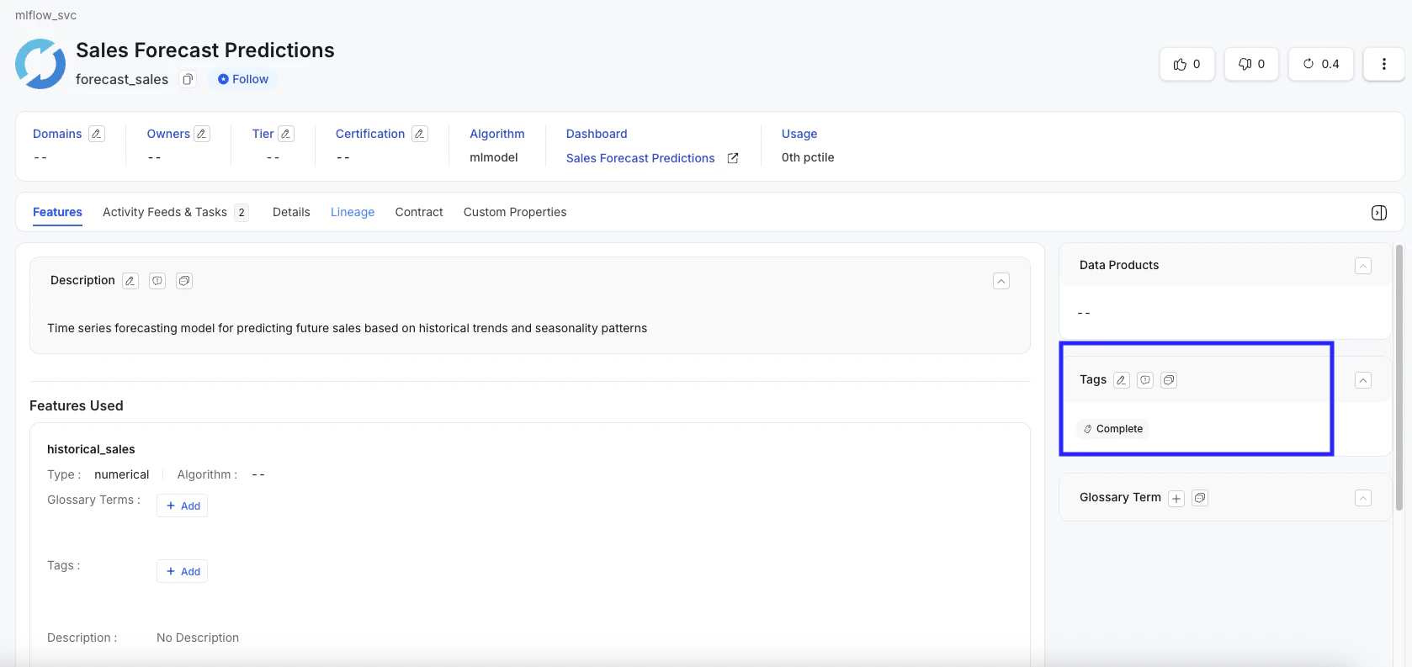Click the page vertical scrollbar

pyautogui.click(x=1399, y=377)
